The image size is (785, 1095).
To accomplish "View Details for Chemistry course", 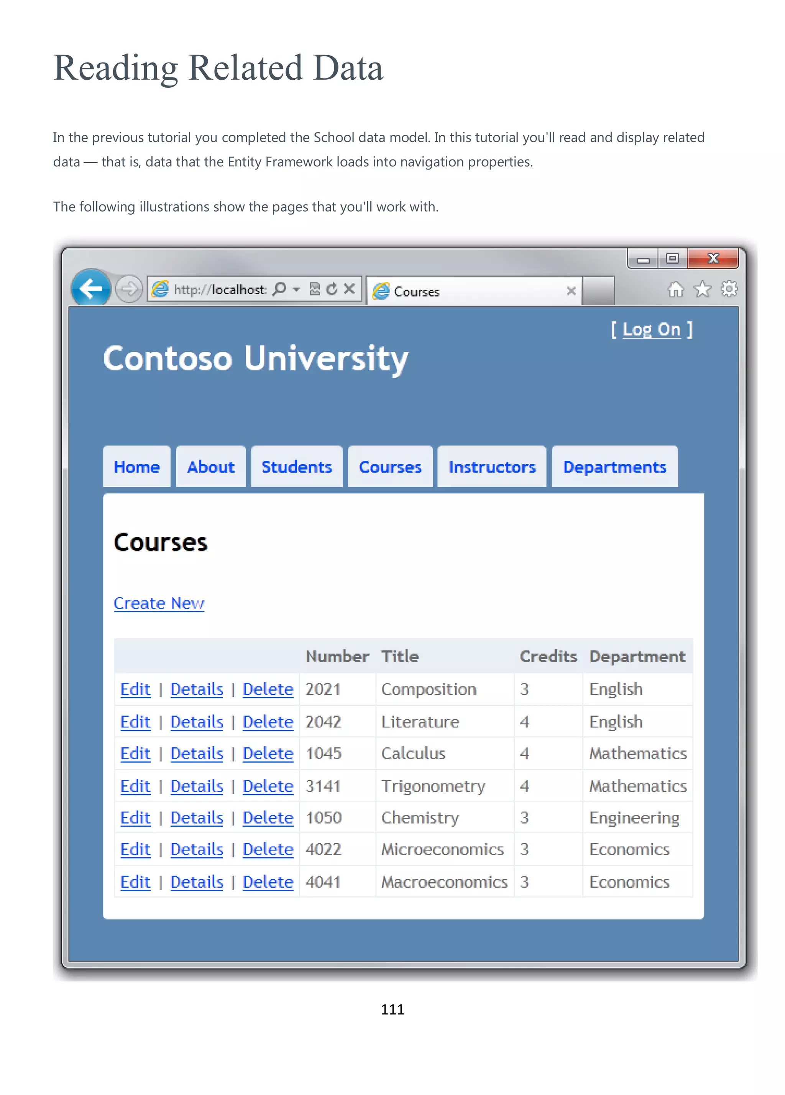I will coord(197,818).
